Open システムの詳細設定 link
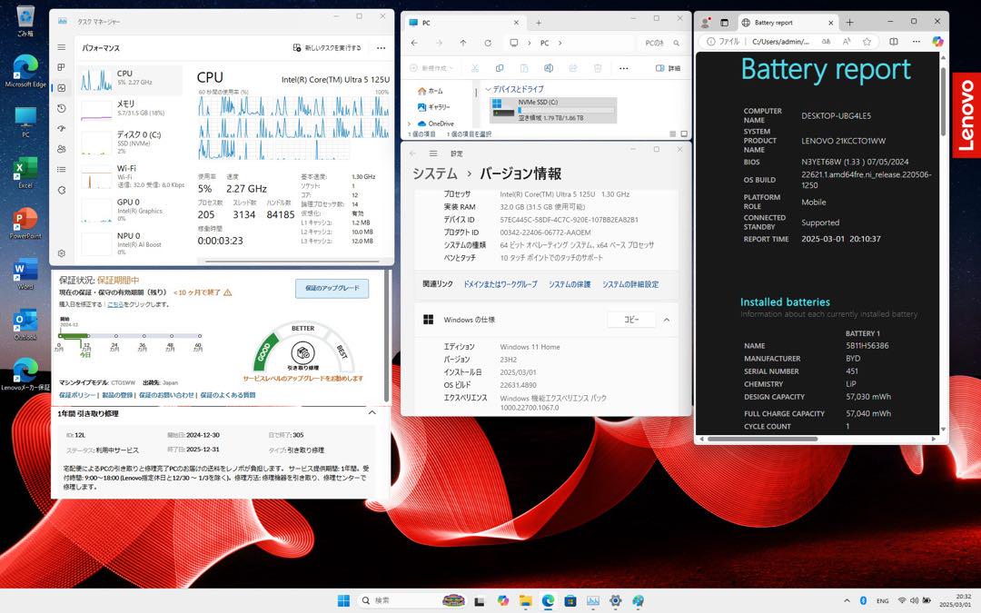Image resolution: width=981 pixels, height=613 pixels. [x=630, y=284]
